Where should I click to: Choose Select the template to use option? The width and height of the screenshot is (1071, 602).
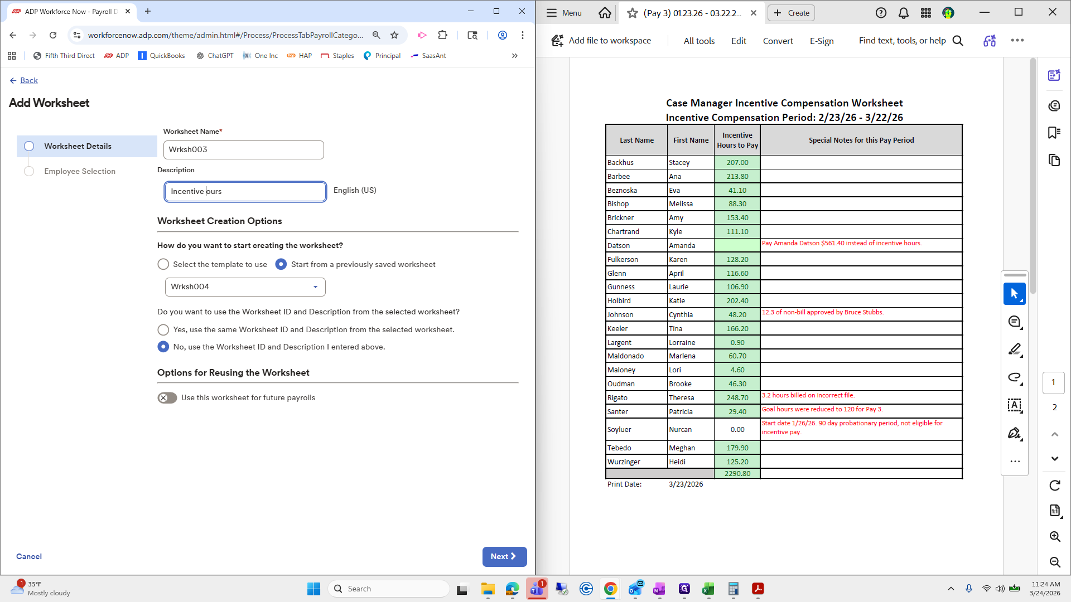(163, 264)
